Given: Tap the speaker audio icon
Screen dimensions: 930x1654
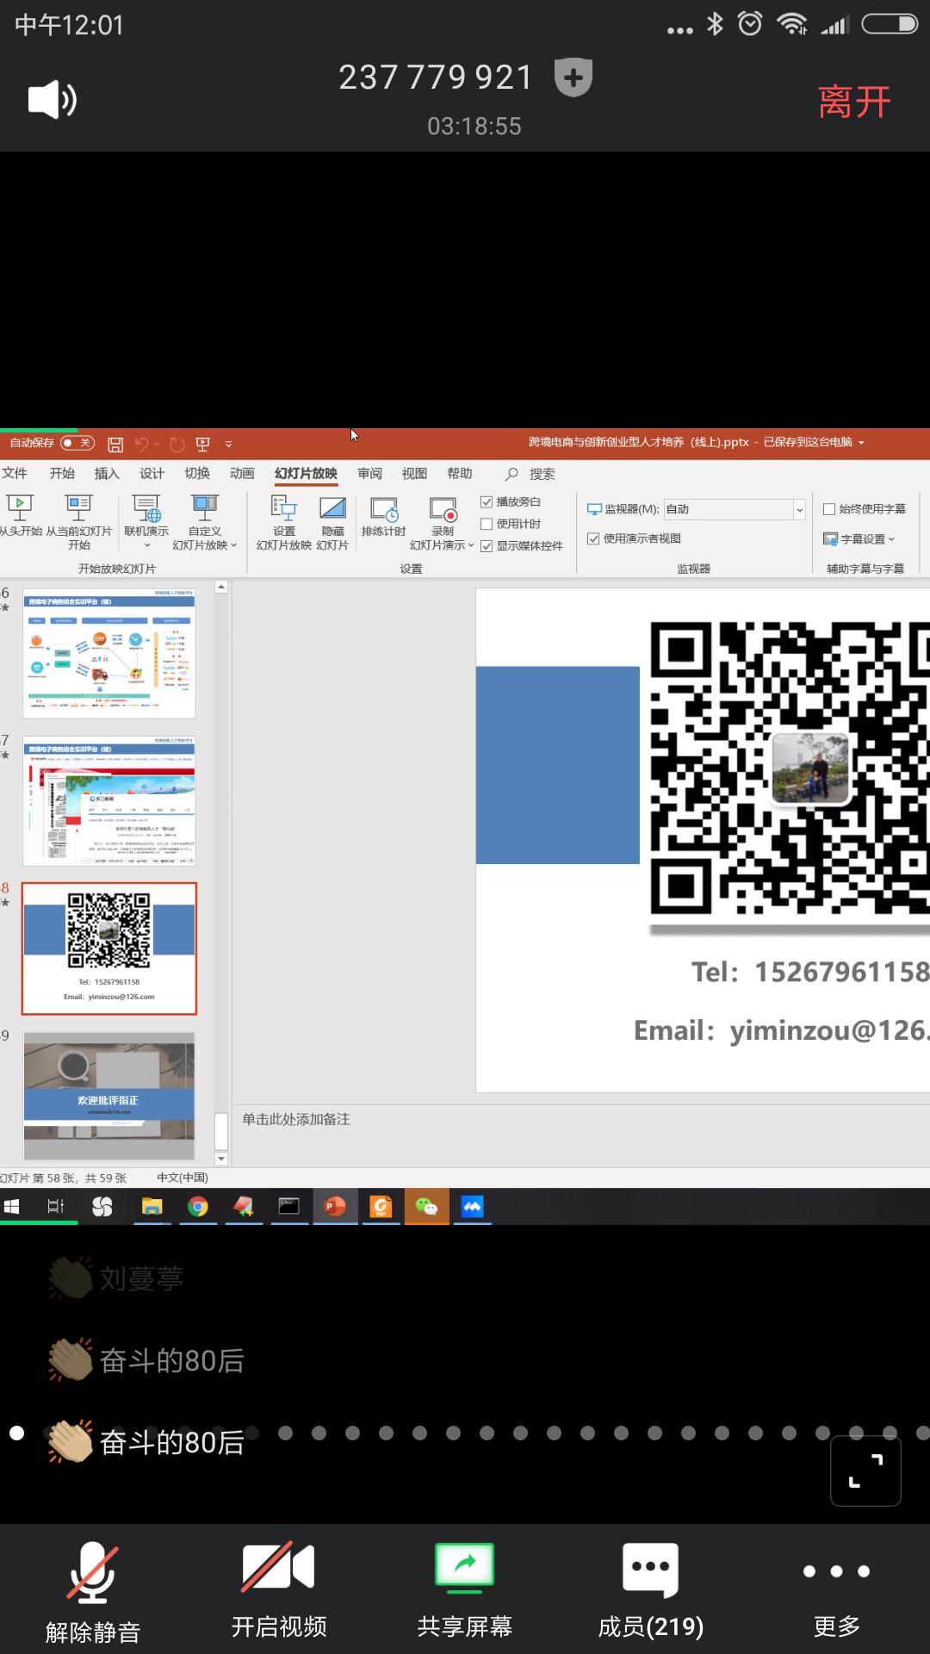Looking at the screenshot, I should pyautogui.click(x=52, y=101).
